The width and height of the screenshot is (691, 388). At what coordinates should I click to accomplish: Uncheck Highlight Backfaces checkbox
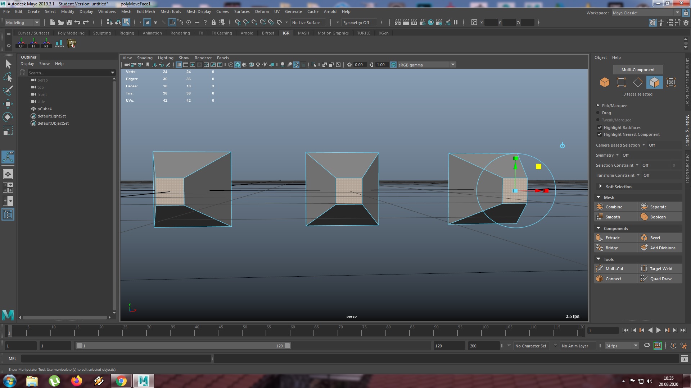[x=600, y=128]
